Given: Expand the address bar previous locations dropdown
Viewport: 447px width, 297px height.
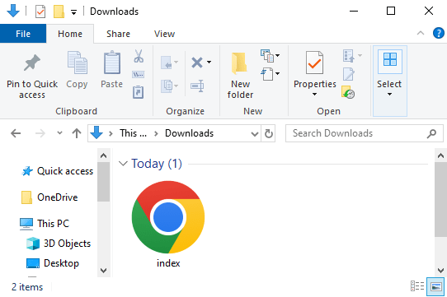Looking at the screenshot, I should click(x=255, y=134).
